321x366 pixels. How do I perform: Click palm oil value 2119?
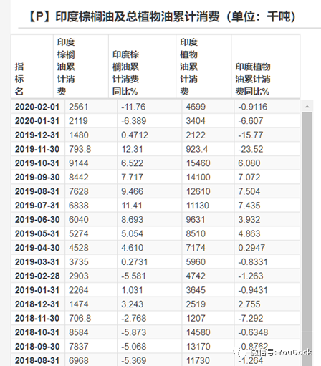click(x=91, y=121)
